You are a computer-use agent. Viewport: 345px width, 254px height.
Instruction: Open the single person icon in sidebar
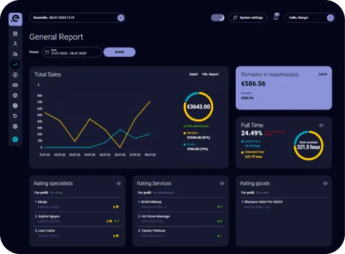click(x=15, y=44)
